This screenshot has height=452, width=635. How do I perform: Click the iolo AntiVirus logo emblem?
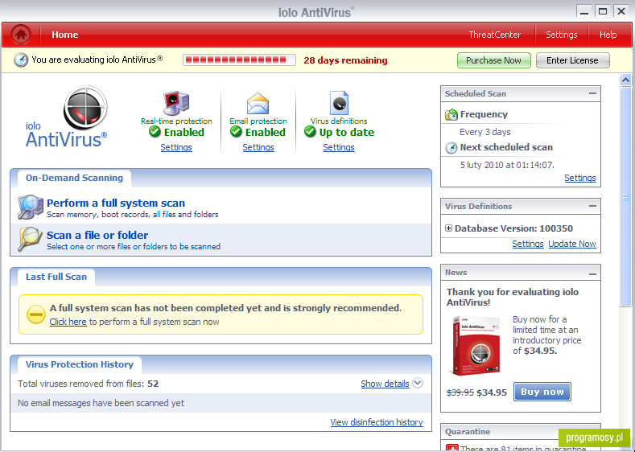click(x=85, y=107)
